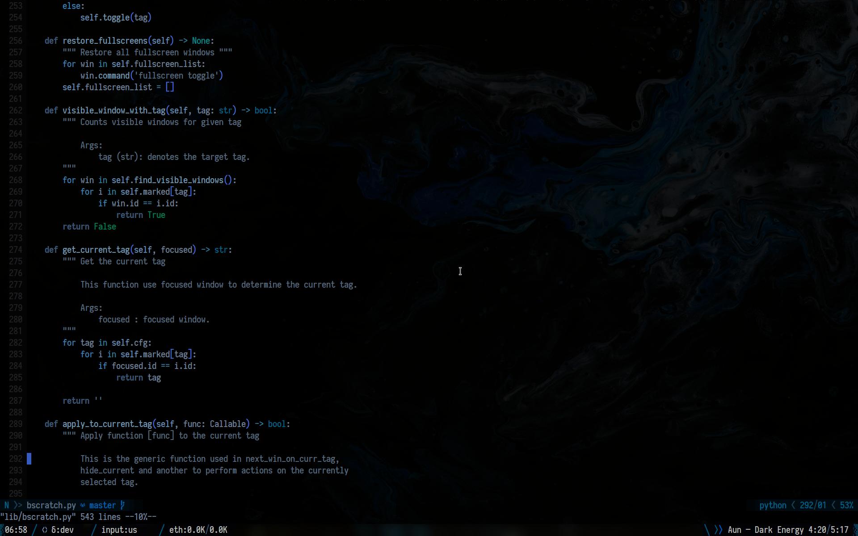The image size is (858, 536).
Task: Click self.find_visible_windows() call on line 268
Action: click(x=172, y=180)
